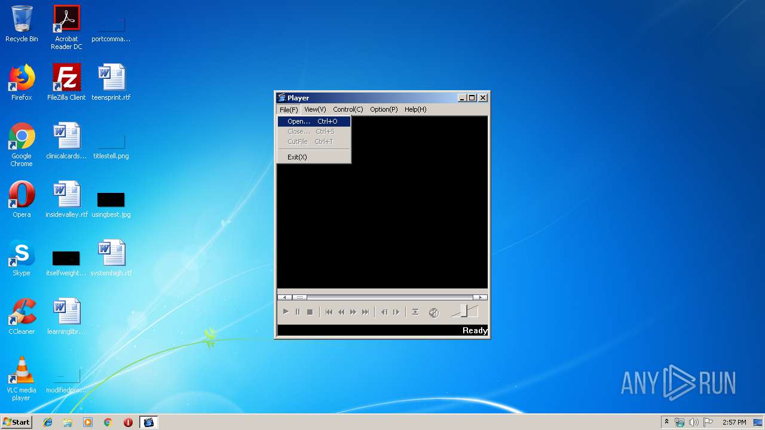
Task: Click the fast-forward icon in Player
Action: [353, 312]
